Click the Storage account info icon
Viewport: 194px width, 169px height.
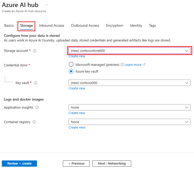coord(35,51)
